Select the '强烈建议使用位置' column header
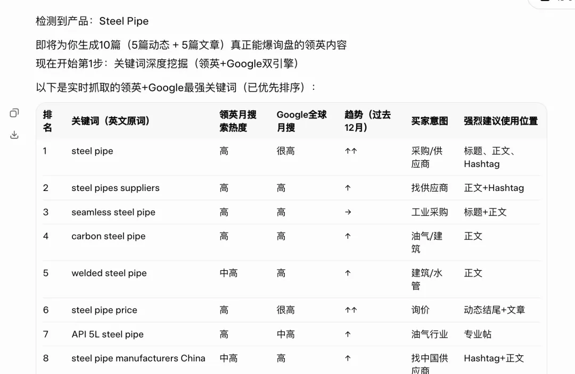Viewport: 575px width, 374px height. [x=500, y=121]
